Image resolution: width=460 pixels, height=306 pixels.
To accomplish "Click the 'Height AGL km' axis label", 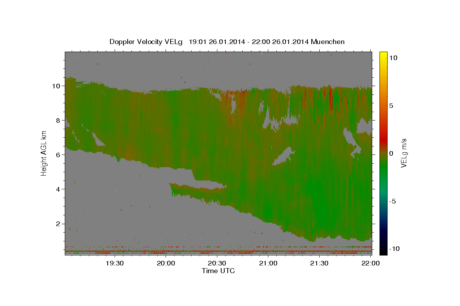I will click(44, 153).
